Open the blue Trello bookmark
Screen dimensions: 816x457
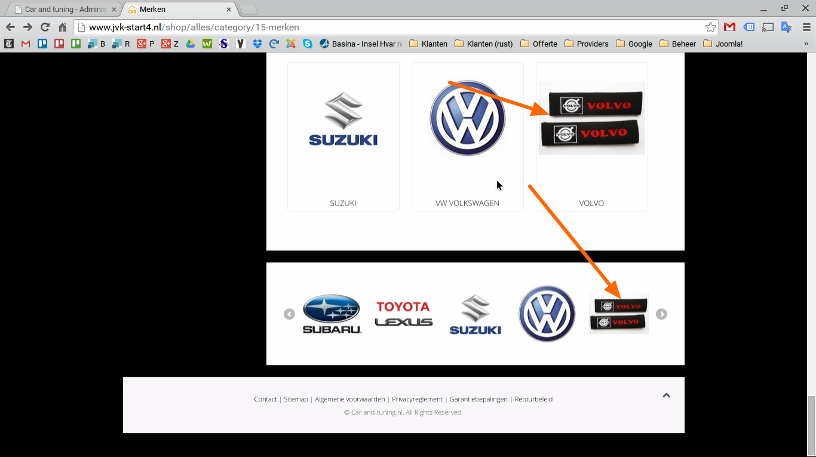pyautogui.click(x=42, y=44)
